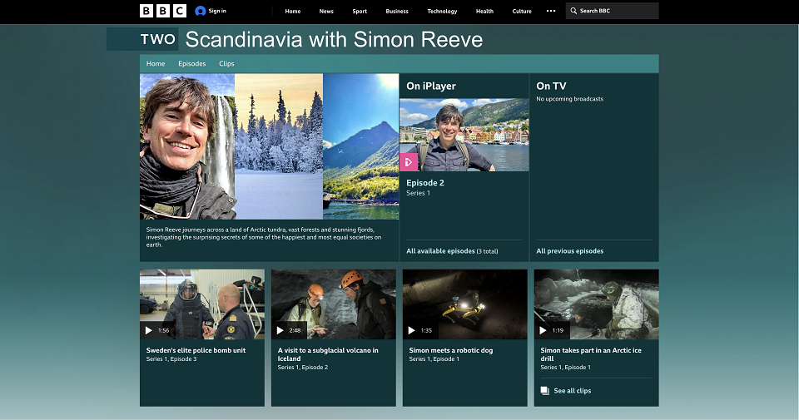The height and width of the screenshot is (420, 799).
Task: Open All previous episodes link
Action: tap(569, 251)
